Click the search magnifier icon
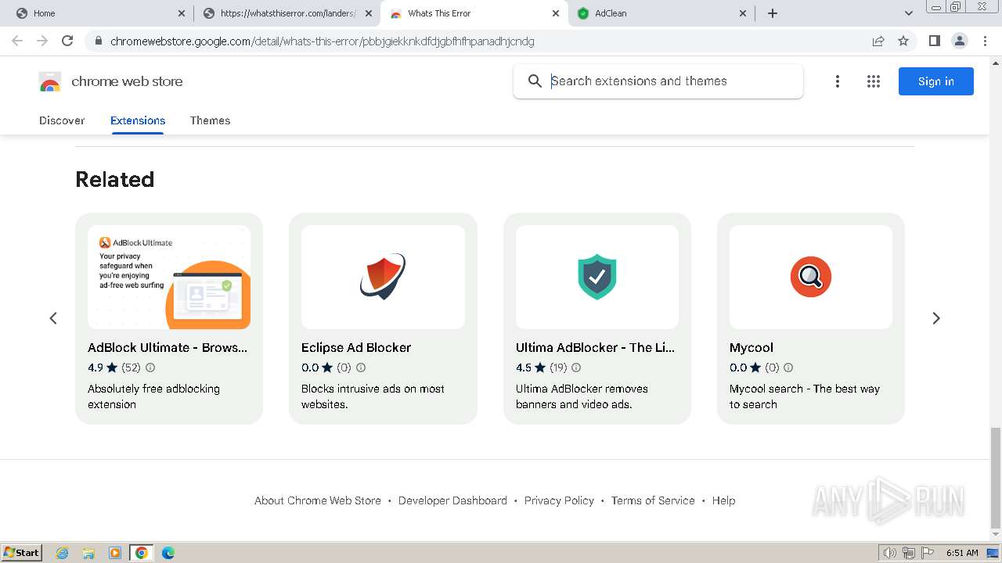Viewport: 1002px width, 563px height. click(535, 81)
